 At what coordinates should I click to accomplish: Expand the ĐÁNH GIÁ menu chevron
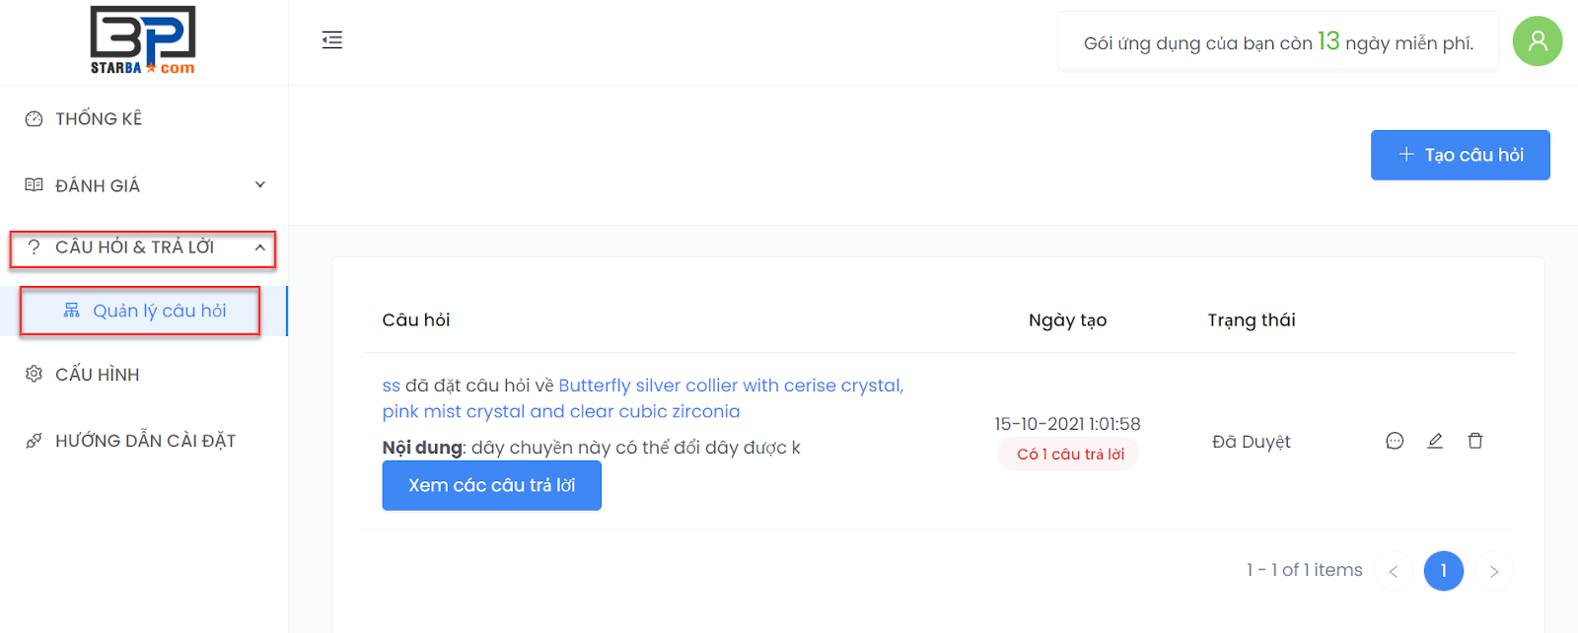click(x=260, y=185)
